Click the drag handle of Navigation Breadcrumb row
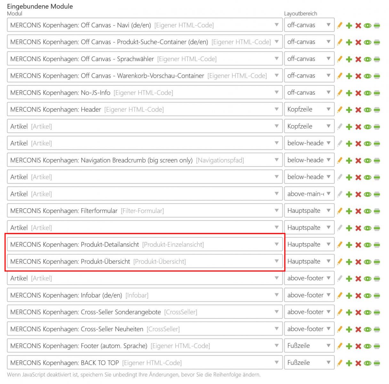Image resolution: width=389 pixels, height=384 pixels. (377, 161)
